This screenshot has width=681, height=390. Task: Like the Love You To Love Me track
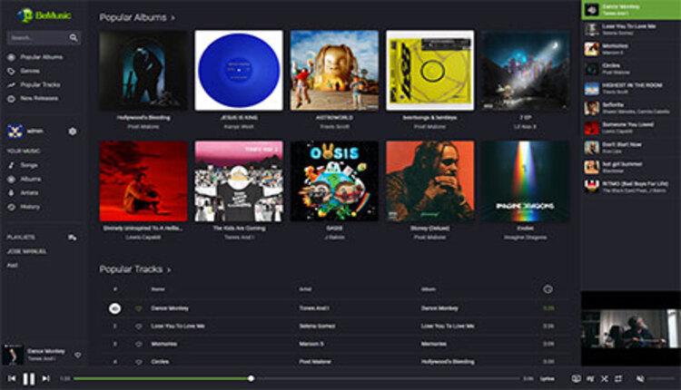[x=139, y=326]
